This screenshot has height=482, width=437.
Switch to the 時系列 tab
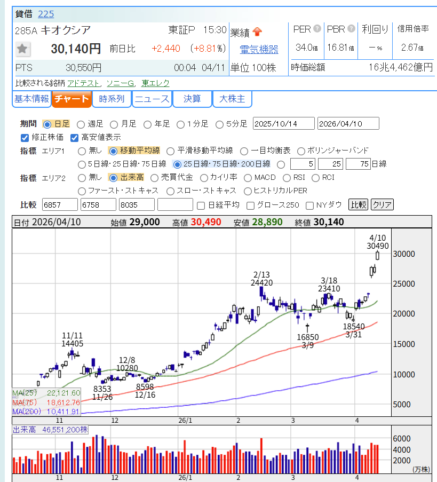coord(112,99)
